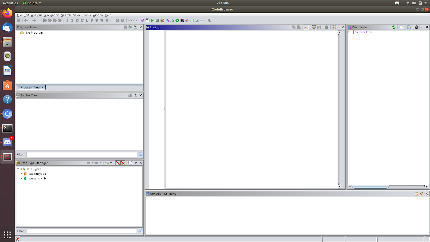Click the collapse-all icon in Data Type Manager
Viewport: 430px width, 242px height.
pyautogui.click(x=130, y=163)
